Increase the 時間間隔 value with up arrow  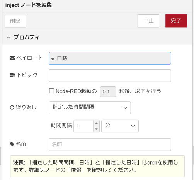[96, 123]
